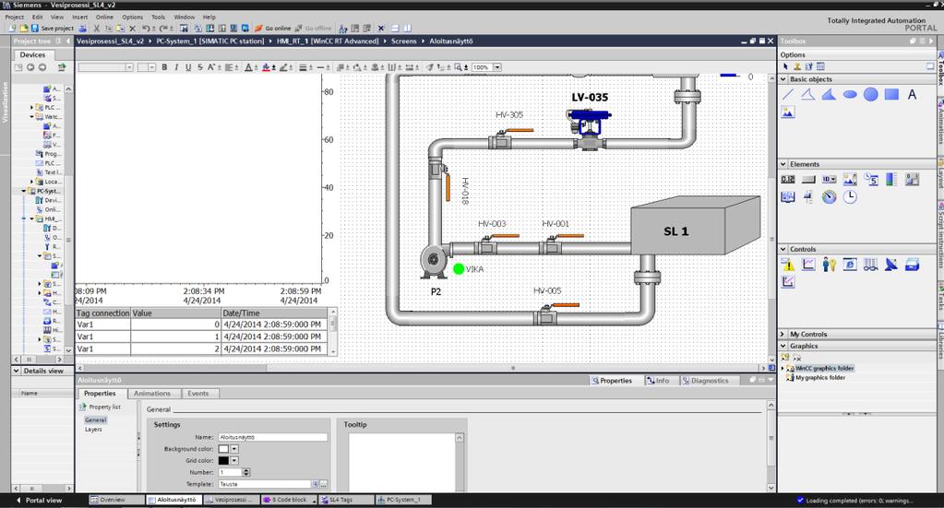Select the I/O field element
Screen dimensions: 944x508
787,179
